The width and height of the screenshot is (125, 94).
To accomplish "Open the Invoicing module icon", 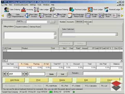I will [x=23, y=10].
